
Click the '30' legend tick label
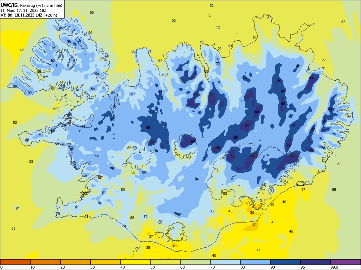92,267
